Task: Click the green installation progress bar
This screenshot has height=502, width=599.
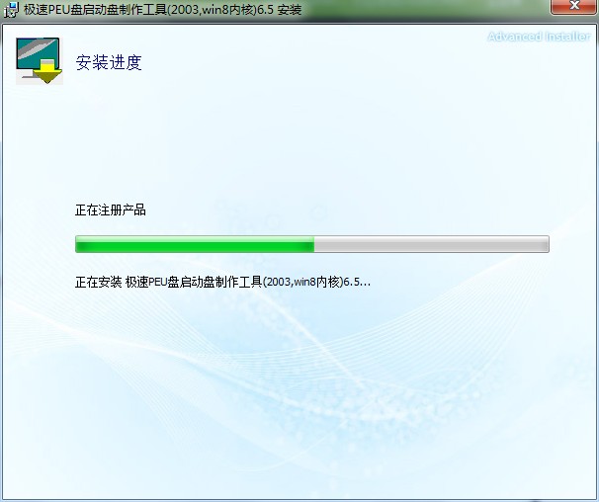Action: tap(312, 244)
